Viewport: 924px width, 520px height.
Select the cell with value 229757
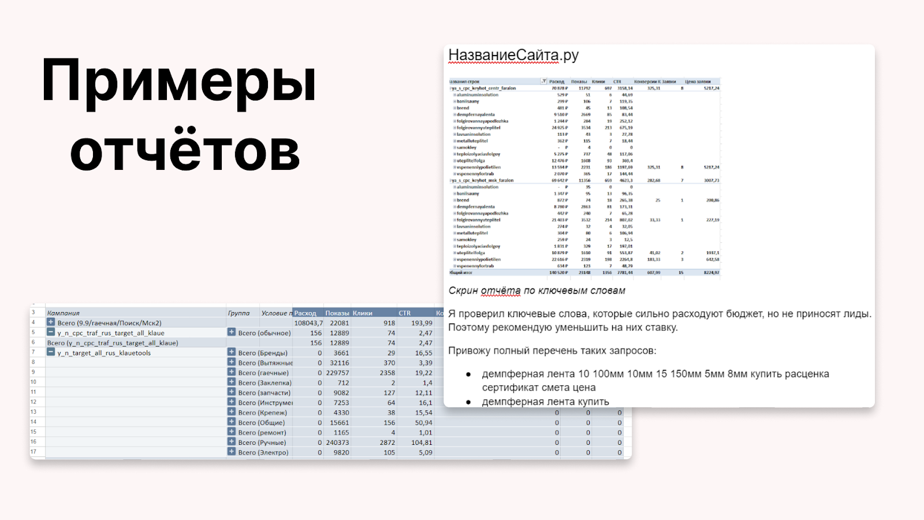click(338, 373)
